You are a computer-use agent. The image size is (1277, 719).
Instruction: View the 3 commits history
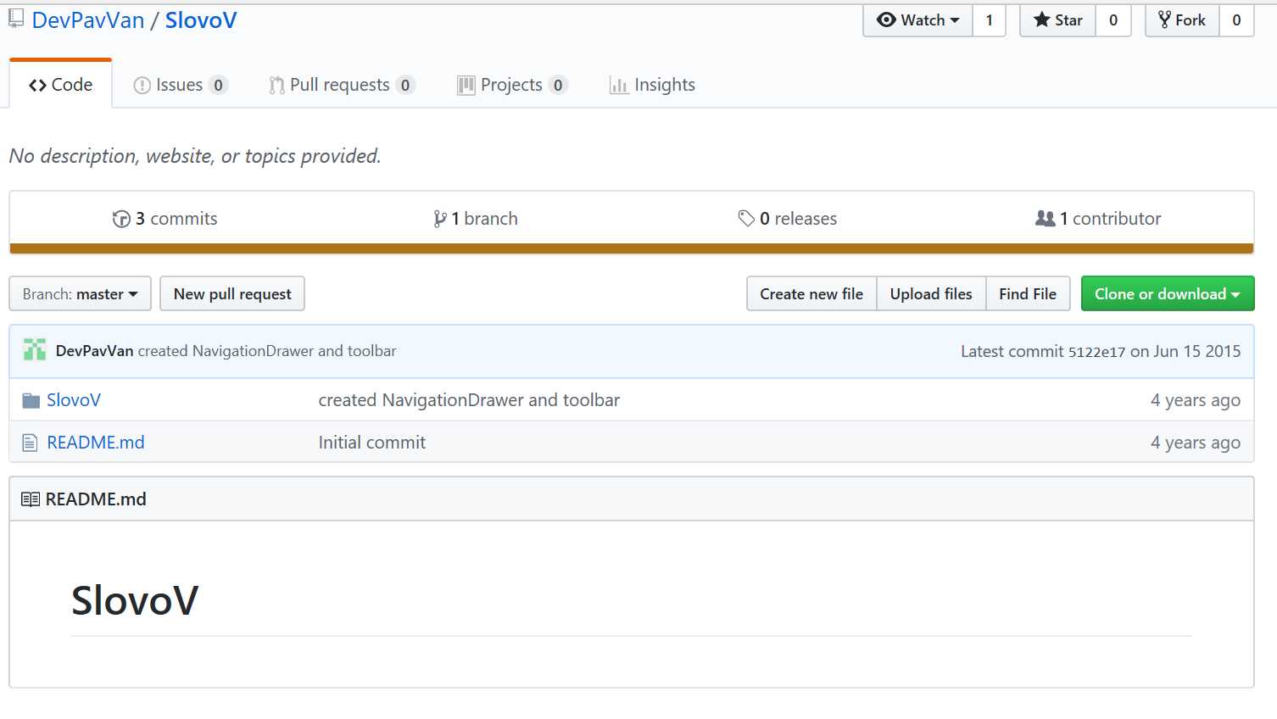click(x=165, y=219)
